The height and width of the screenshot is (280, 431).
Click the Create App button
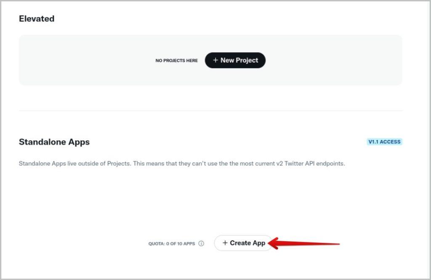tap(243, 243)
